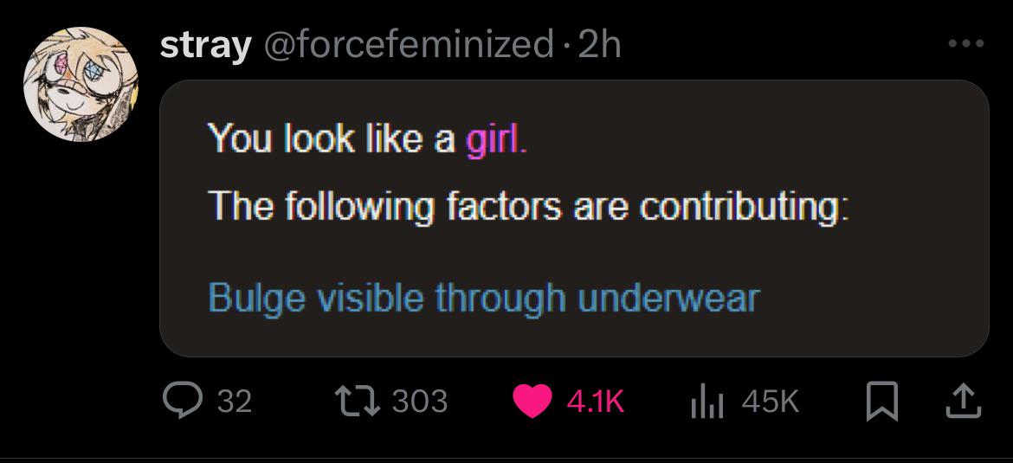
Task: Toggle the pink like heart
Action: [x=532, y=401]
